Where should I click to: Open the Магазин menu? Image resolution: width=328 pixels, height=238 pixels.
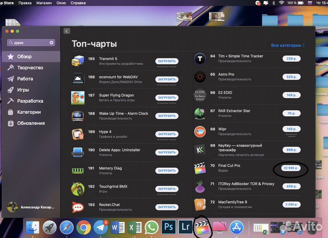(44, 3)
